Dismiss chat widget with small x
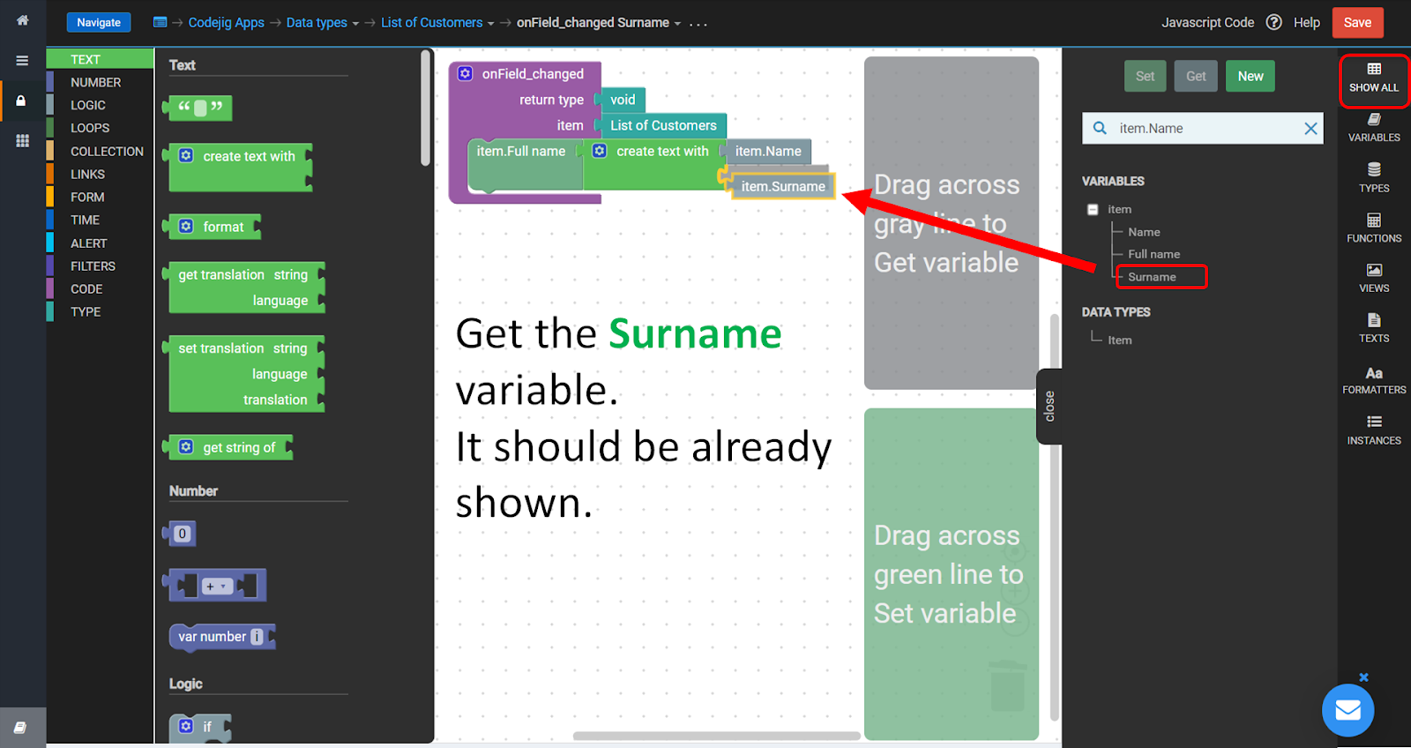Screen dimensions: 1411x748 coord(1363,677)
